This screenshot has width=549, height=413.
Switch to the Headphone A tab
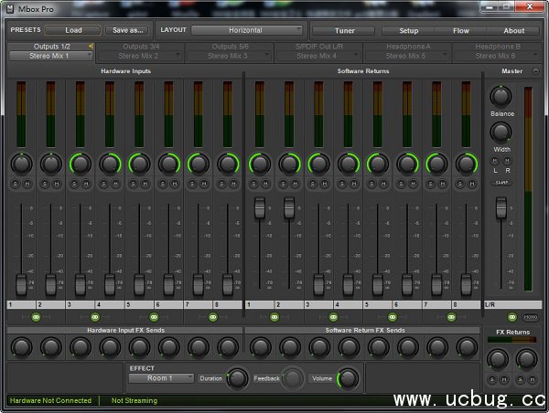(407, 47)
